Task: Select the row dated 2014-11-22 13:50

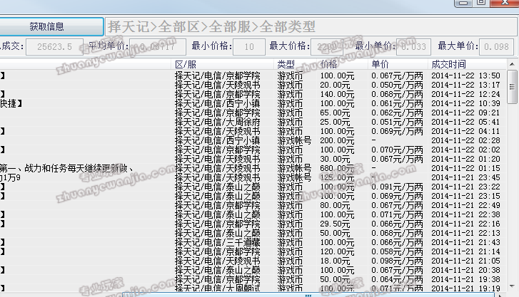Action: (x=253, y=75)
